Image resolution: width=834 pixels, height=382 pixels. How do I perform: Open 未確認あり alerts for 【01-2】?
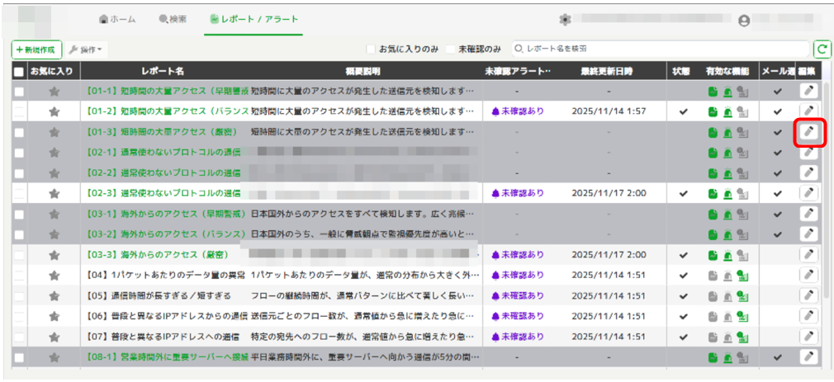(x=518, y=111)
